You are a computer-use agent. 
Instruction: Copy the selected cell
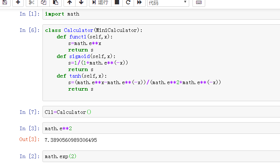(44, 3)
